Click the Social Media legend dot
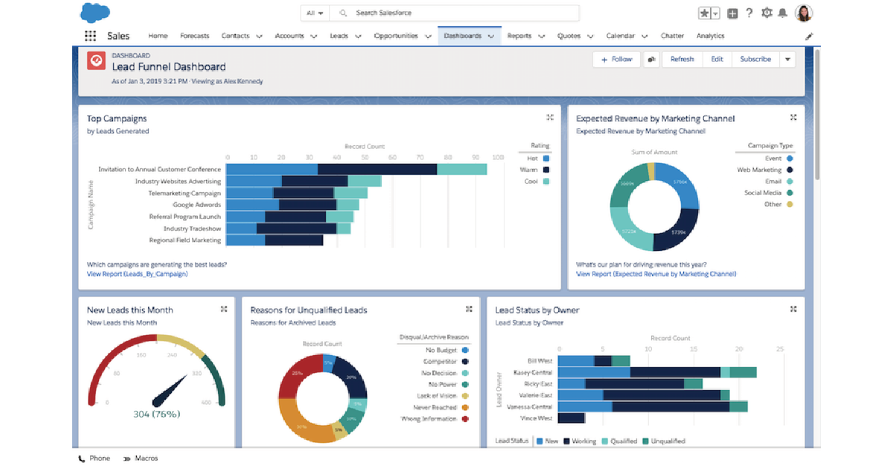The height and width of the screenshot is (469, 893). pos(790,193)
